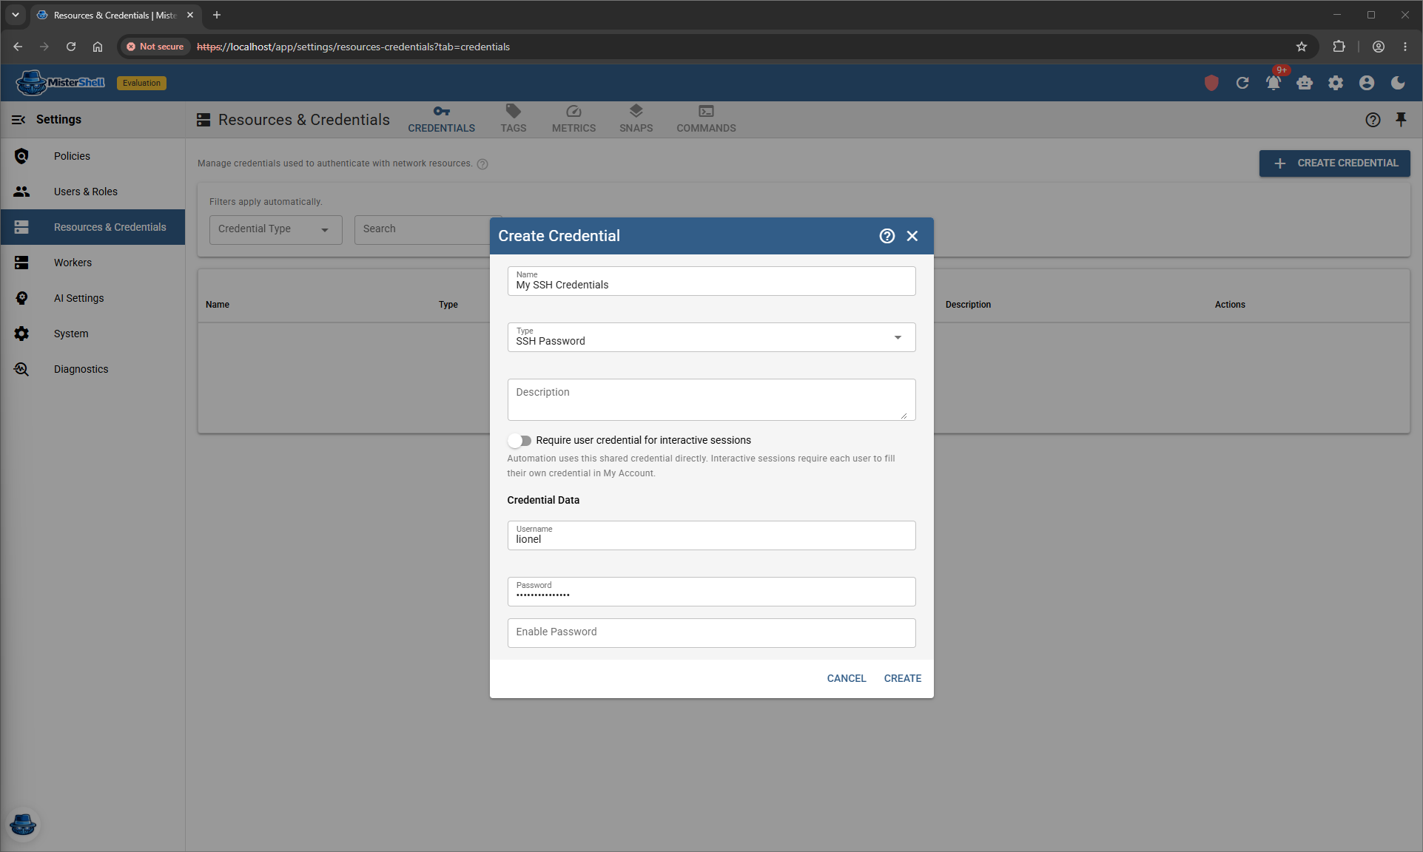Close the Create Credential dialog
Image resolution: width=1423 pixels, height=852 pixels.
coord(912,236)
